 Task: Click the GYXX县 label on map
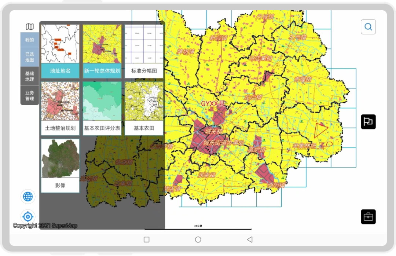[212, 104]
